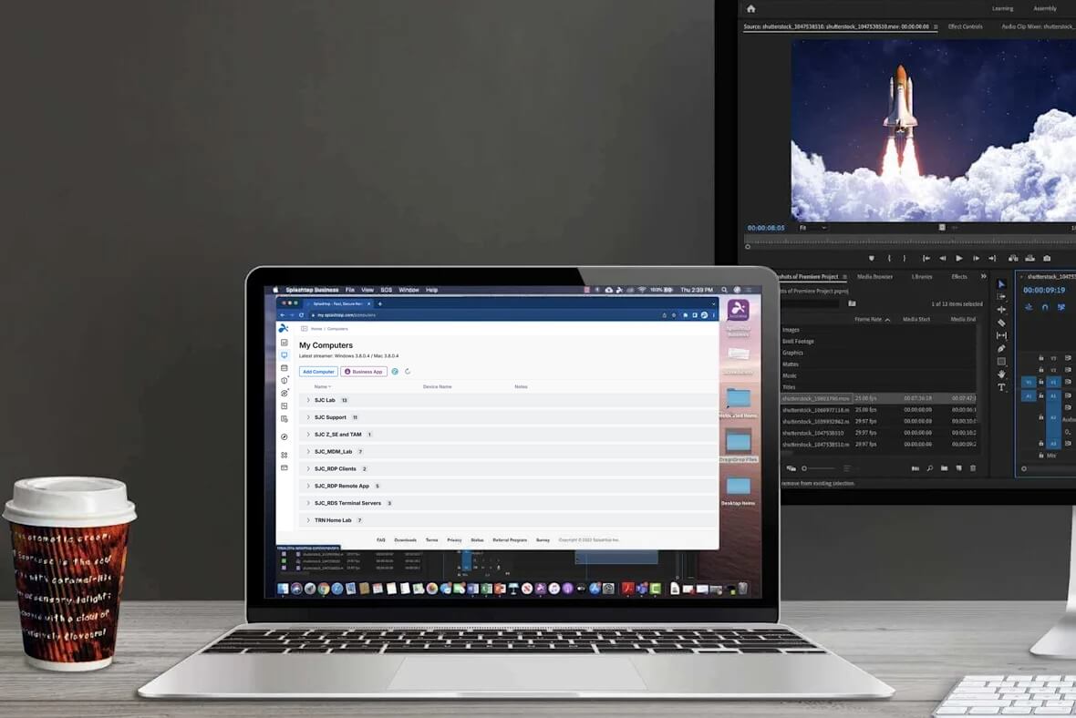Open the Fit zoom level dropdown

tap(813, 228)
